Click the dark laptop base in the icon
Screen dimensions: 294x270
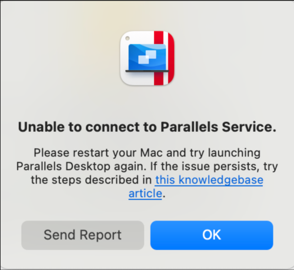point(147,71)
